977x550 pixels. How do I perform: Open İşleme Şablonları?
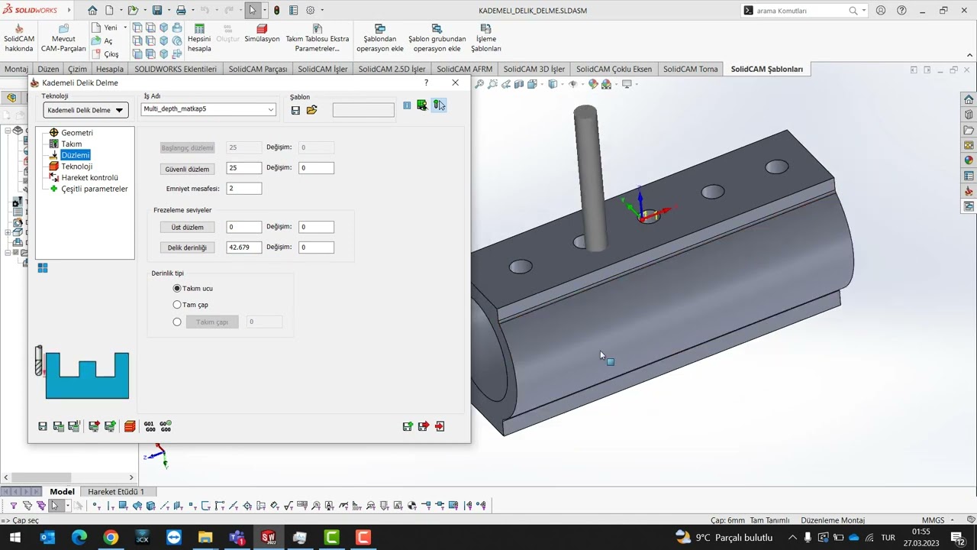[x=485, y=38]
